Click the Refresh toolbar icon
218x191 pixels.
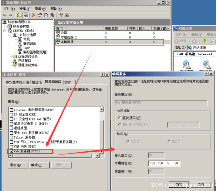point(46,15)
